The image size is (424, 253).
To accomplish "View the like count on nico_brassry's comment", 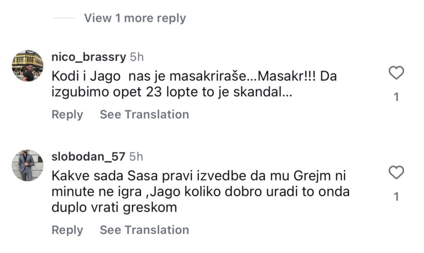I will [396, 97].
